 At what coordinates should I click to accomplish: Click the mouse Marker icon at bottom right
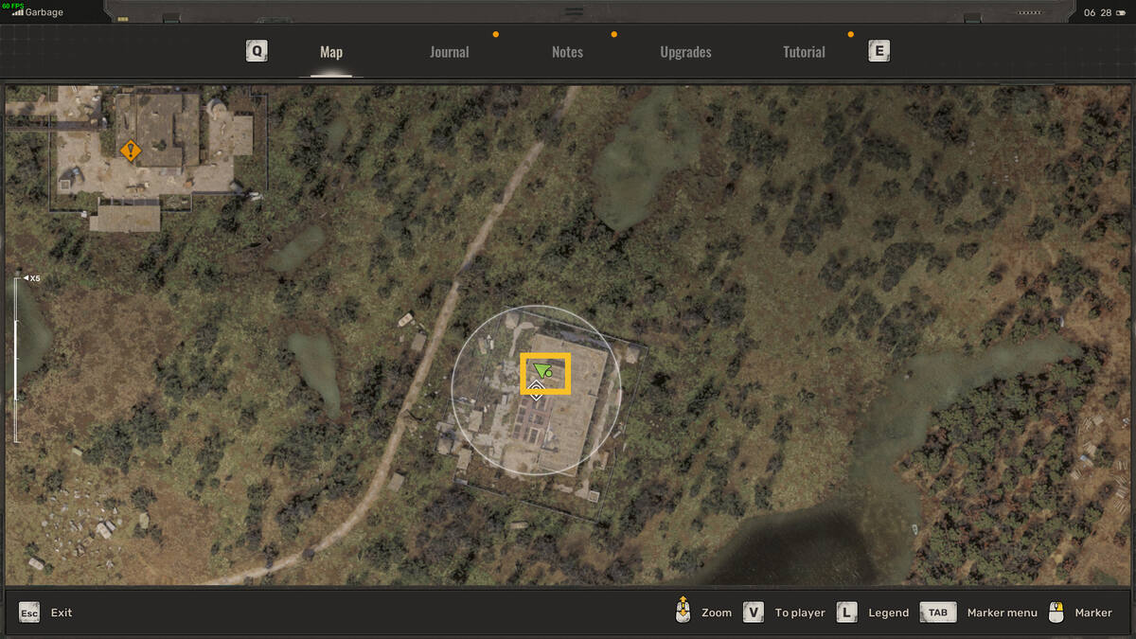pyautogui.click(x=1057, y=612)
